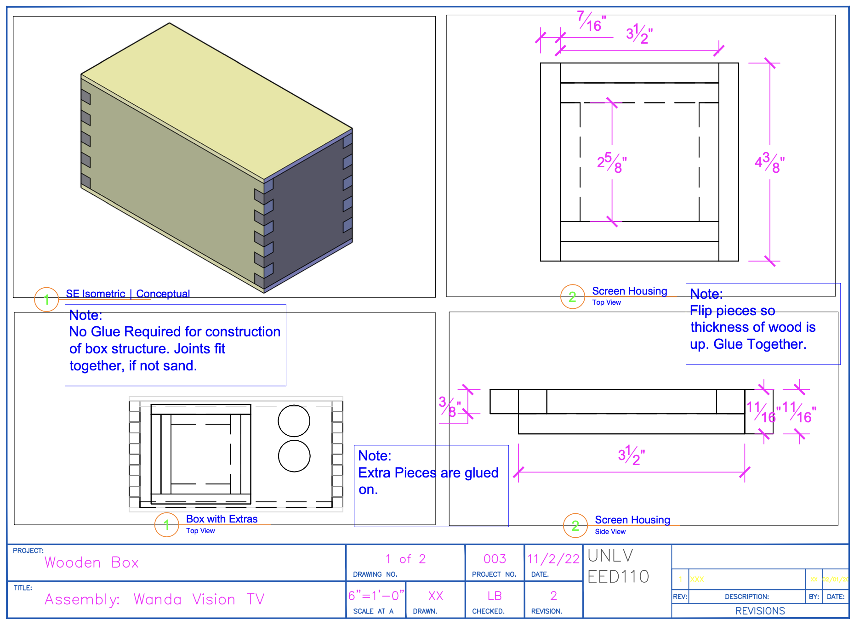Select the Box with Extras view title

coord(222,519)
